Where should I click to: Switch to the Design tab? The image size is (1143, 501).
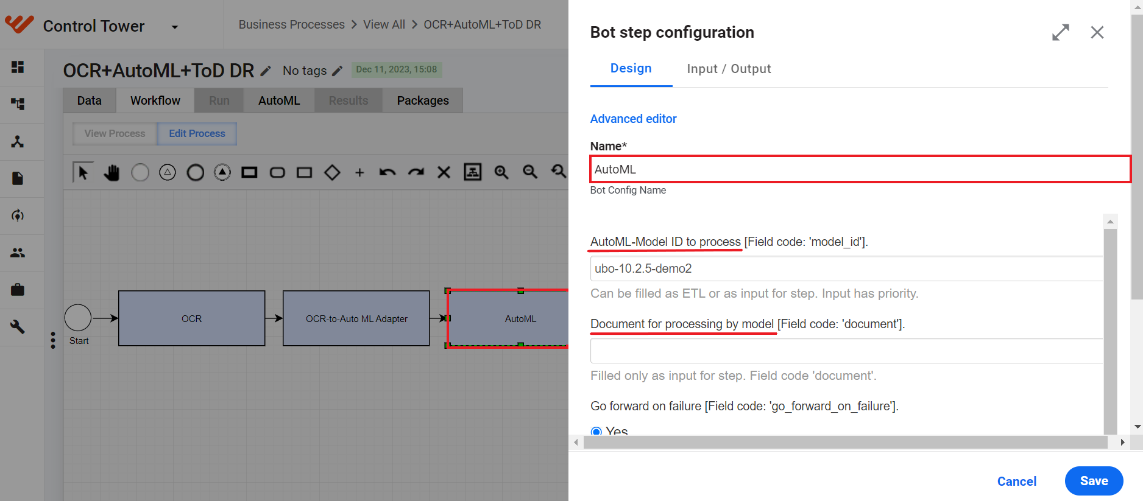[x=631, y=69]
